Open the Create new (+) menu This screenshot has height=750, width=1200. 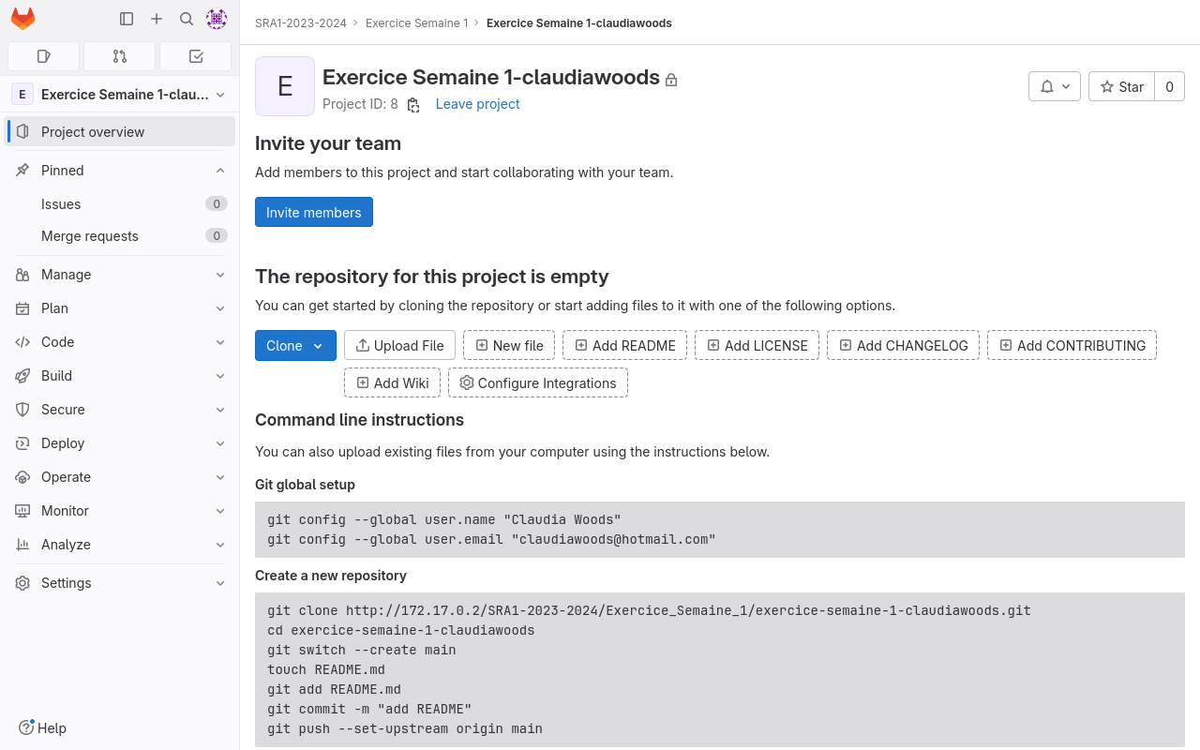[157, 19]
